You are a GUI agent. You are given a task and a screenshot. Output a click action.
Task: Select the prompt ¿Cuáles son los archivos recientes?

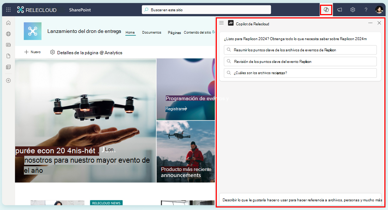click(x=300, y=73)
